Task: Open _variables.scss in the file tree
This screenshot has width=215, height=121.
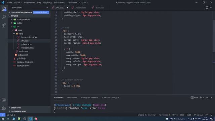Action: tap(29, 48)
